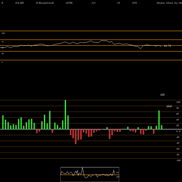
Task: Click the MR heading above the bar chart
Action: [162, 95]
